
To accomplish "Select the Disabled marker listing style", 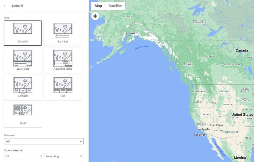I will [23, 33].
